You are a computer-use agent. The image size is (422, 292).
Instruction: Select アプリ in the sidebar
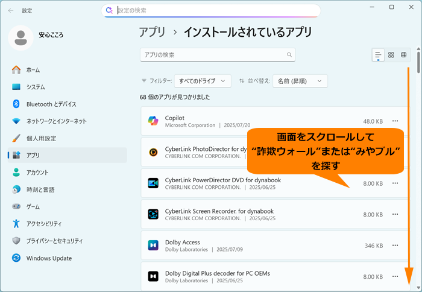(68, 155)
